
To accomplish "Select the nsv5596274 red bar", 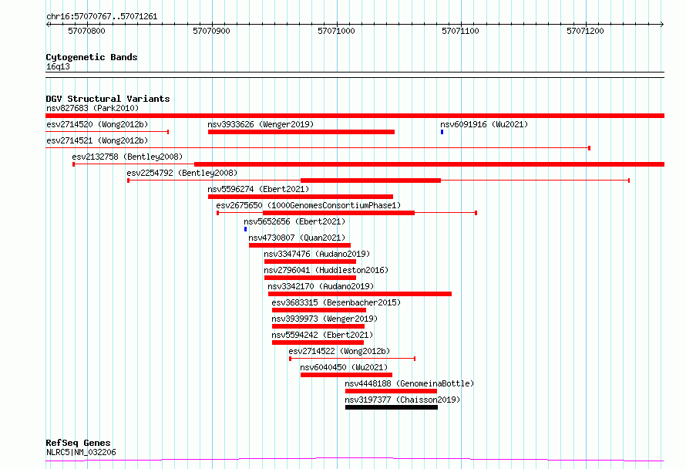I will [301, 197].
